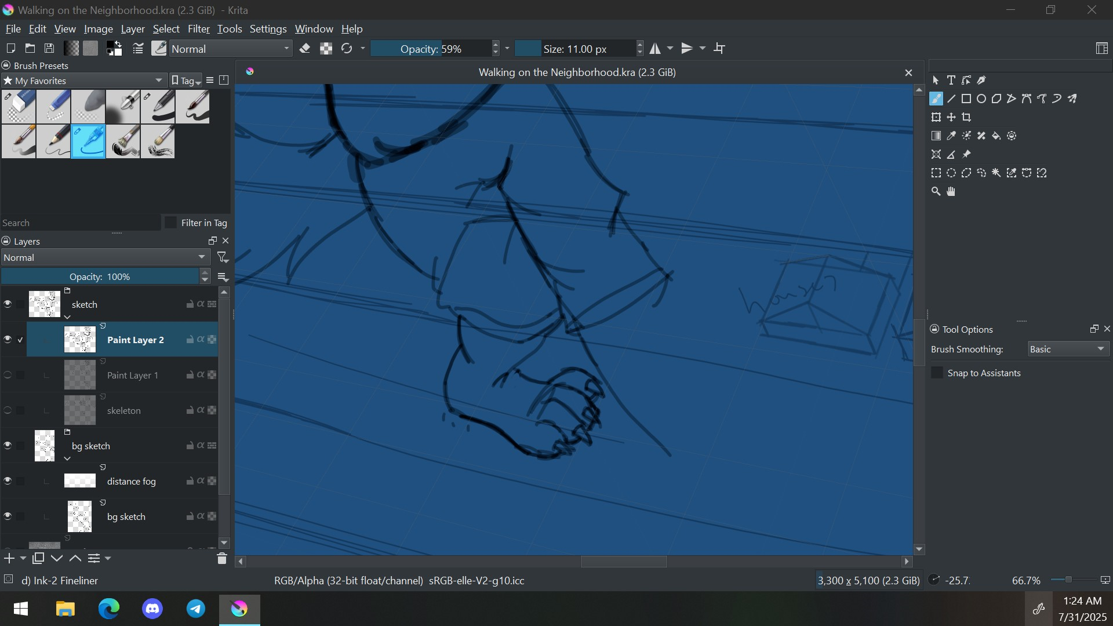This screenshot has height=626, width=1113.
Task: Select the Rectangle shape tool
Action: pyautogui.click(x=966, y=99)
